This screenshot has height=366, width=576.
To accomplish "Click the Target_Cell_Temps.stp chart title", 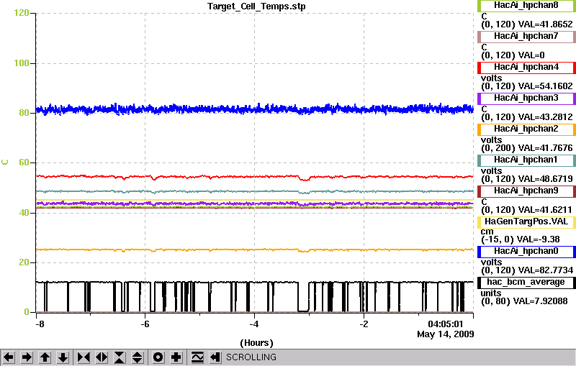I will click(256, 6).
